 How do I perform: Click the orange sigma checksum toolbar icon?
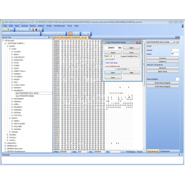point(40,30)
